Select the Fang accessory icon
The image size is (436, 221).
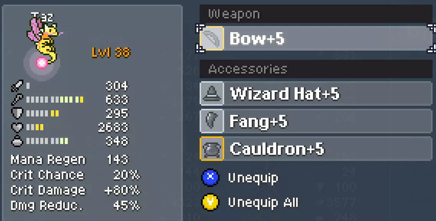[x=212, y=121]
